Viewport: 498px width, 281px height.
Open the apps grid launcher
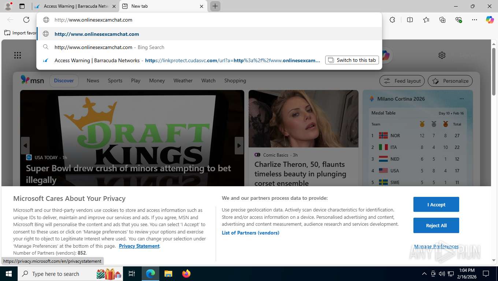(17, 55)
